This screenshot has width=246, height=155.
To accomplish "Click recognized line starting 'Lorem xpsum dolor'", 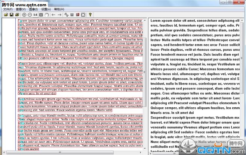I will (195, 20).
